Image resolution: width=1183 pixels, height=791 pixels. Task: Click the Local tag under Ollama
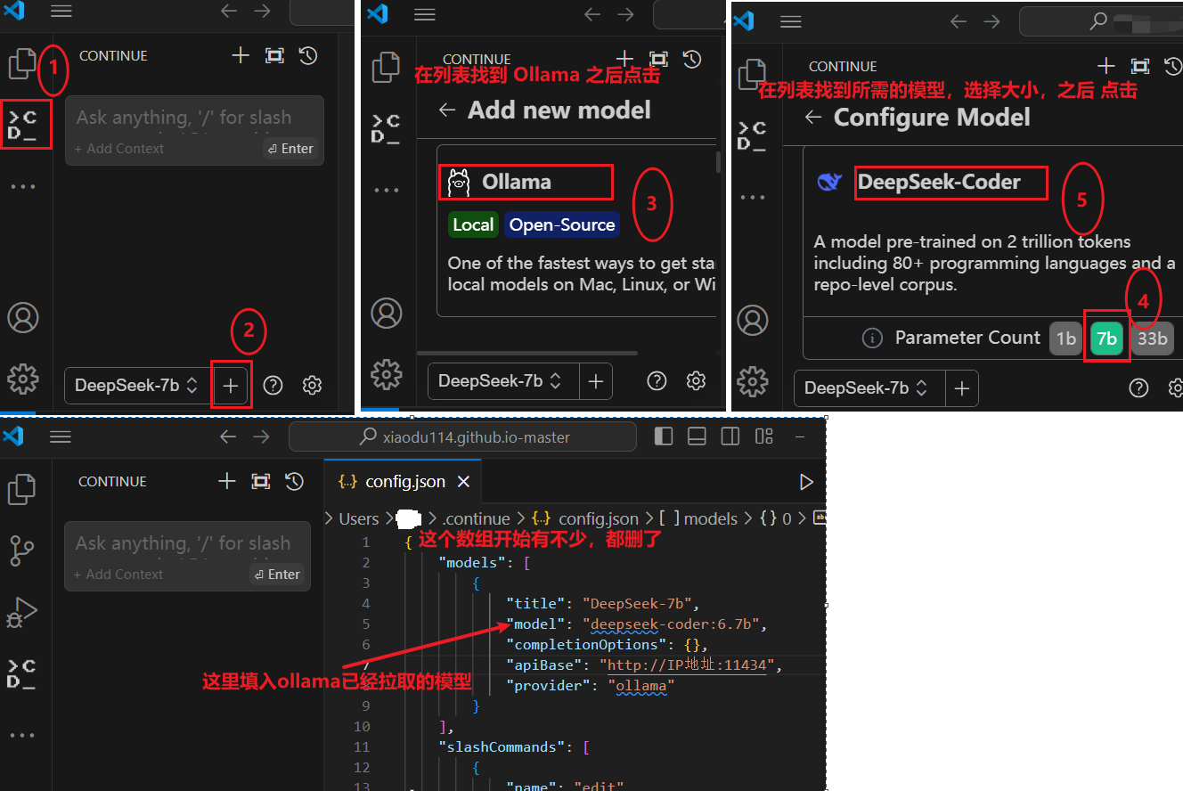(x=473, y=224)
